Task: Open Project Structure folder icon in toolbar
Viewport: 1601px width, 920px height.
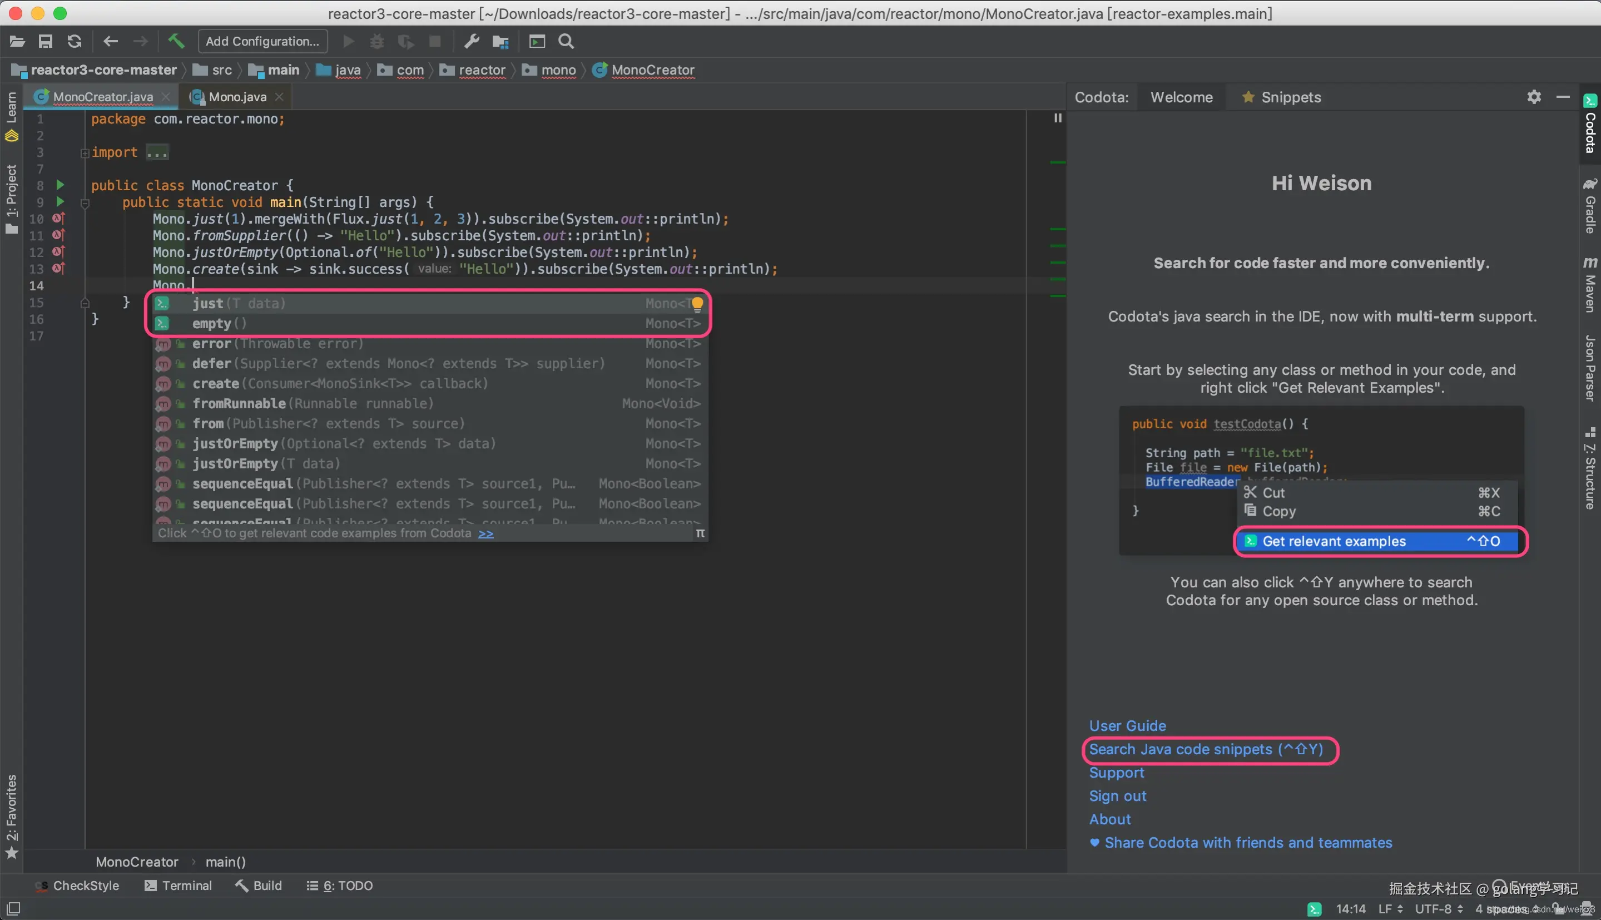Action: [501, 41]
